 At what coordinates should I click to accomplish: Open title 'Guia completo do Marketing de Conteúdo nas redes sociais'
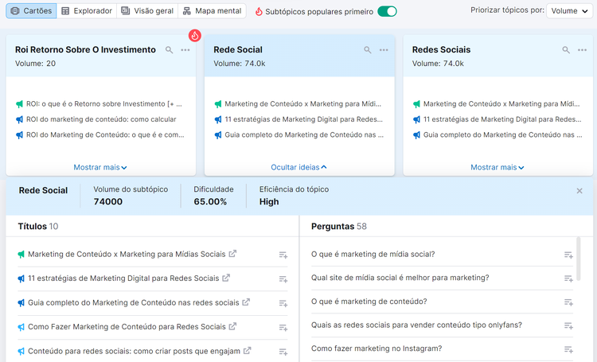[x=133, y=302]
